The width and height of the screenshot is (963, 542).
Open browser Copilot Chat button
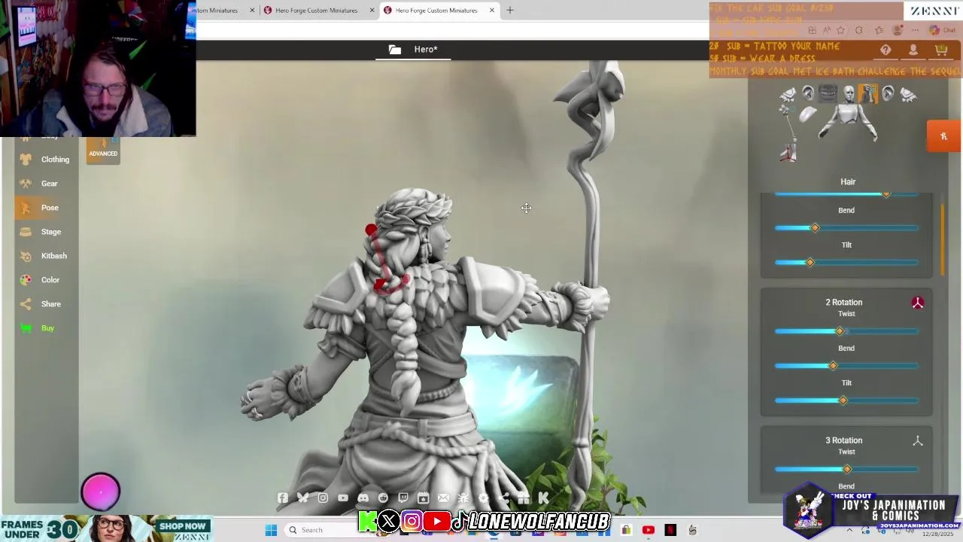click(943, 30)
